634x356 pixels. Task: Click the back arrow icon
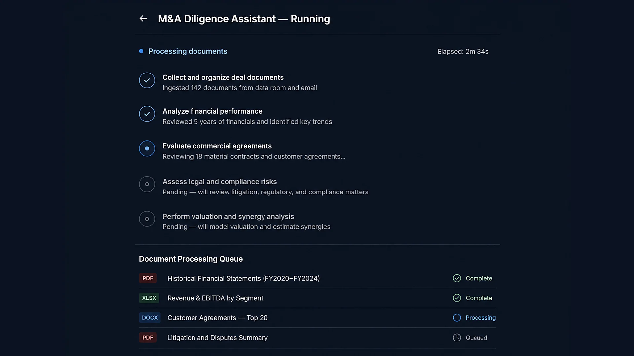point(143,19)
